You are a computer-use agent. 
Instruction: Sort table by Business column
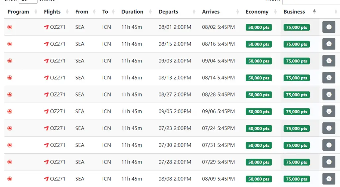click(x=294, y=12)
